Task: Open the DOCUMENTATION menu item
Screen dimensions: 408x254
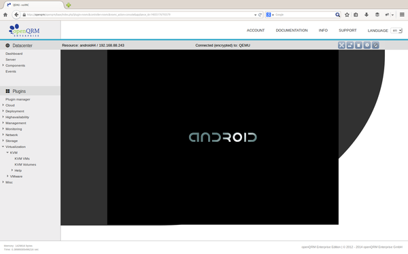Action: click(292, 31)
